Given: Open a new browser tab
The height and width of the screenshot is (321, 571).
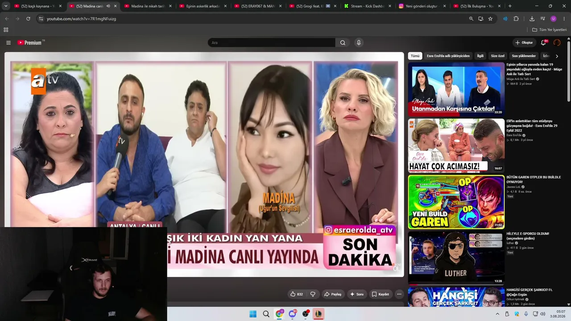Looking at the screenshot, I should coord(510,6).
